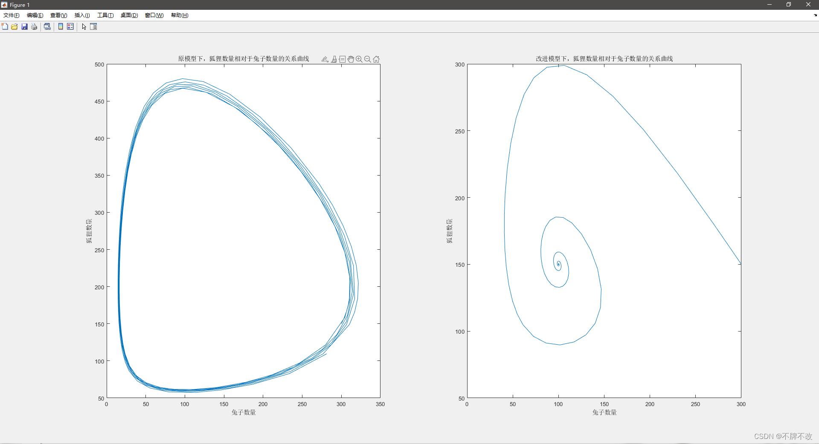Open the 文件(F) menu
Viewport: 819px width, 444px height.
12,15
